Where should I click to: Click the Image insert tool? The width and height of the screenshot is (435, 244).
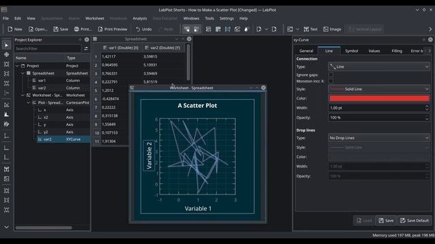(332, 29)
